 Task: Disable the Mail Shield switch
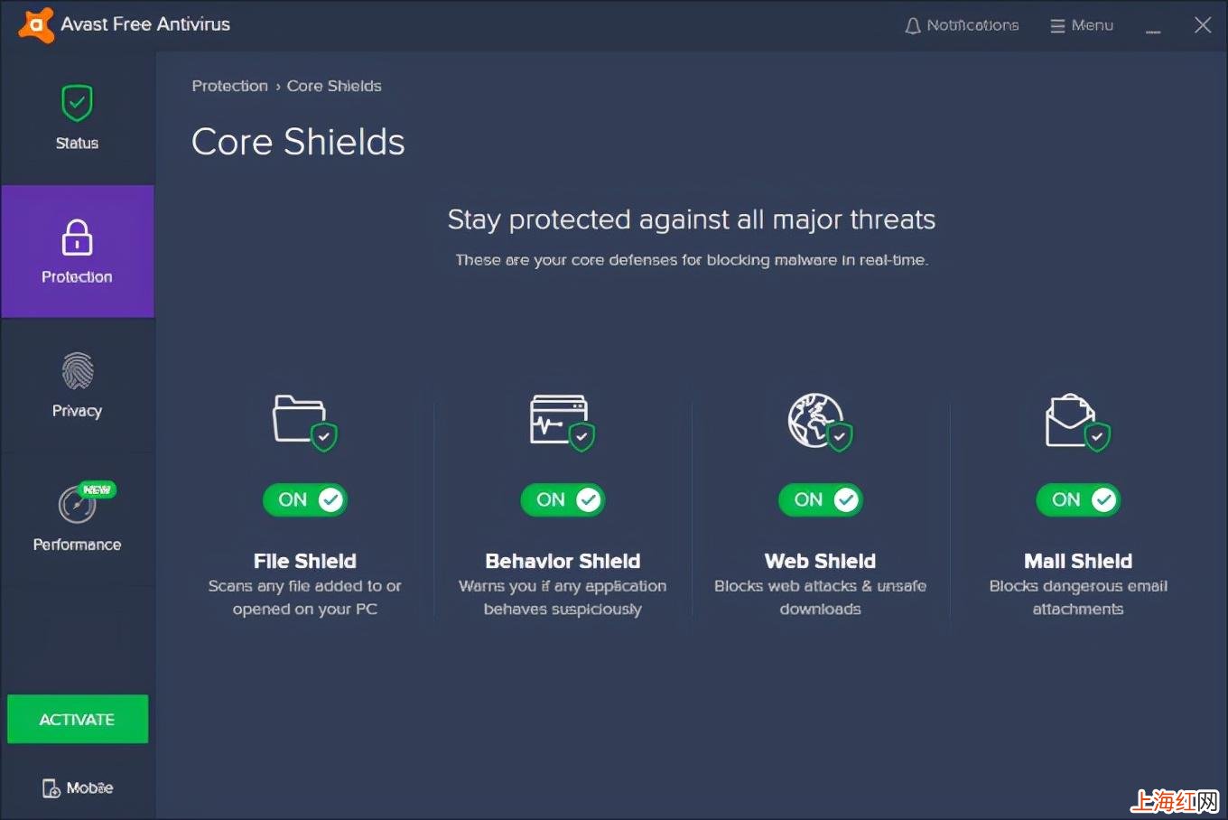coord(1078,499)
